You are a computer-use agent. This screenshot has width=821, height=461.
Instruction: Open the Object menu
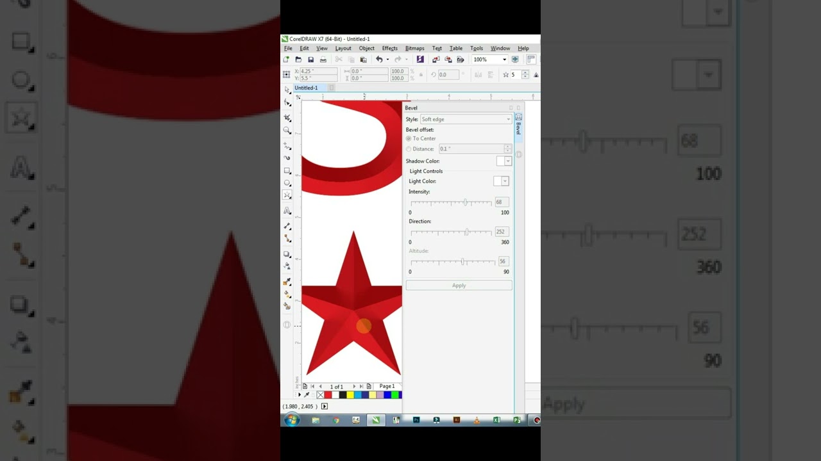pyautogui.click(x=366, y=48)
